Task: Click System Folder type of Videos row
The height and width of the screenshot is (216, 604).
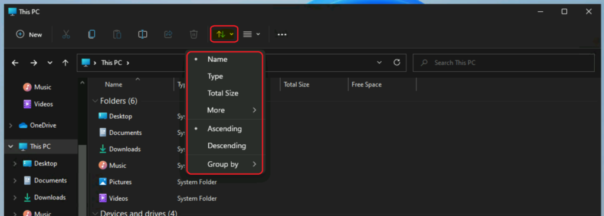Action: pos(197,199)
